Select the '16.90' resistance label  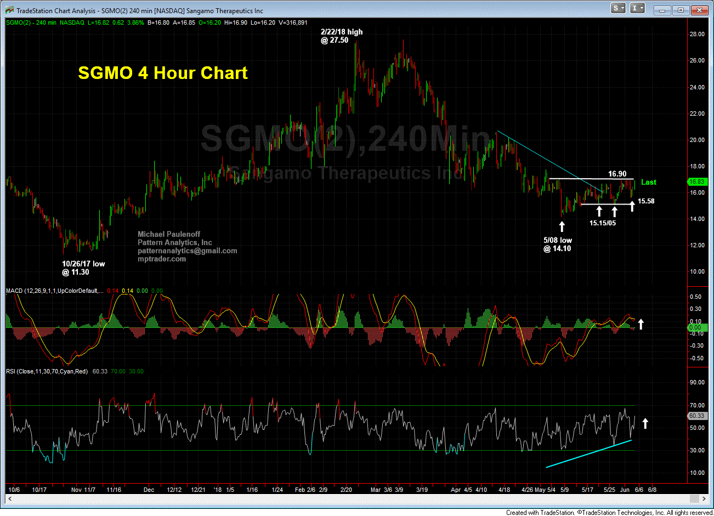[617, 174]
